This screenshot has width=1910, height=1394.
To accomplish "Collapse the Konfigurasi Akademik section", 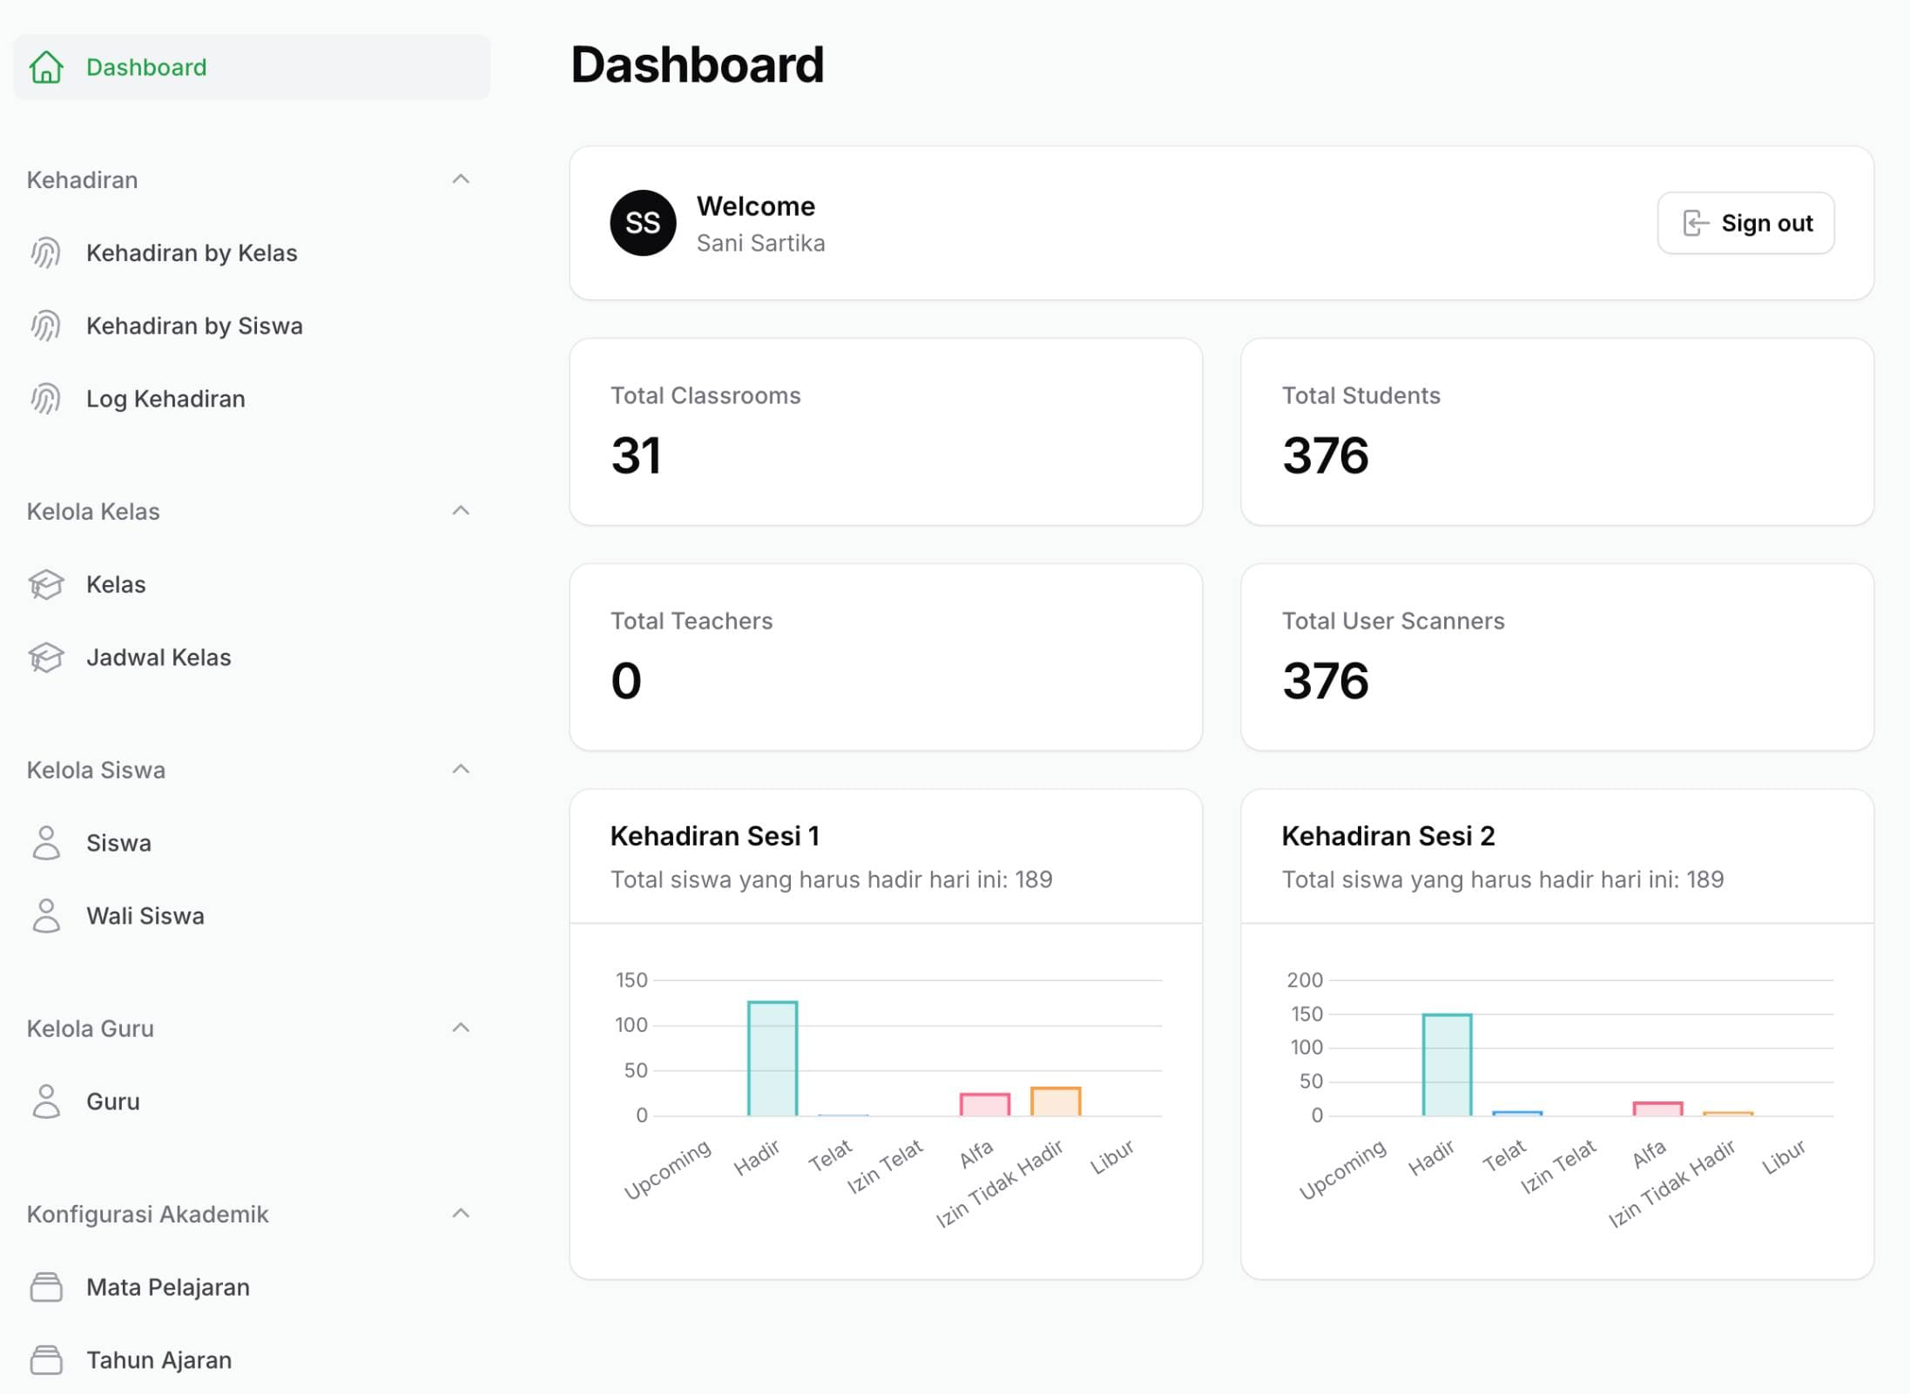I will point(461,1213).
